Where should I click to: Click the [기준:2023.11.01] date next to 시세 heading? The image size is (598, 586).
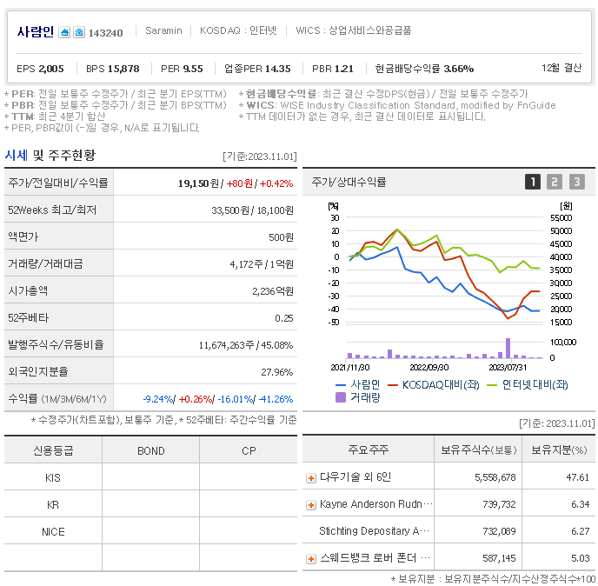[x=260, y=156]
